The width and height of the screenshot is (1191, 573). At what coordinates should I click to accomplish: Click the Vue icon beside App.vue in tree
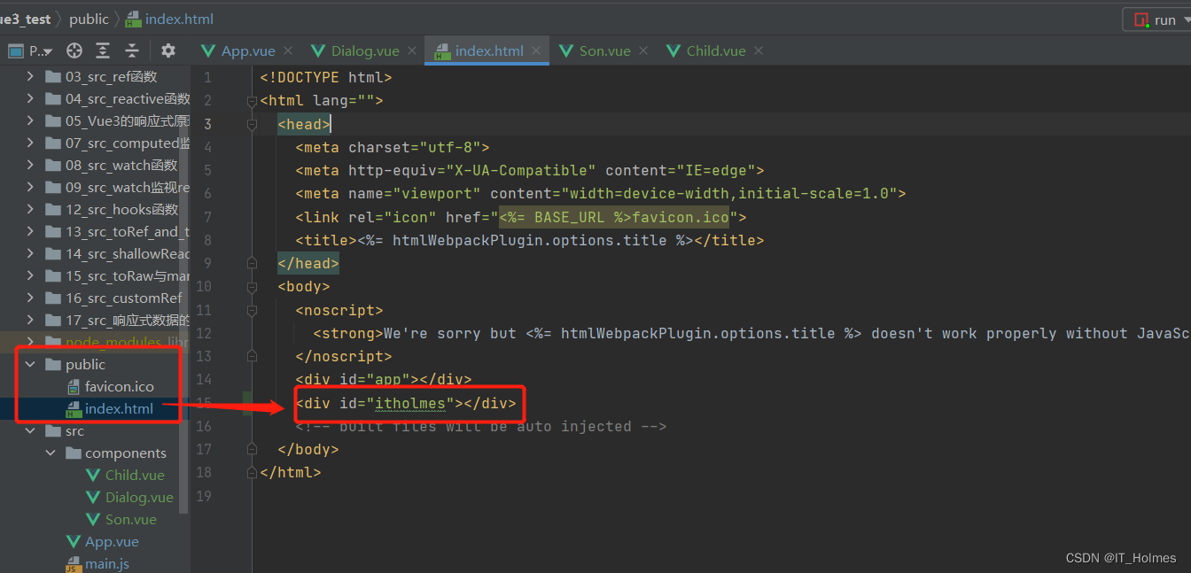click(x=74, y=542)
